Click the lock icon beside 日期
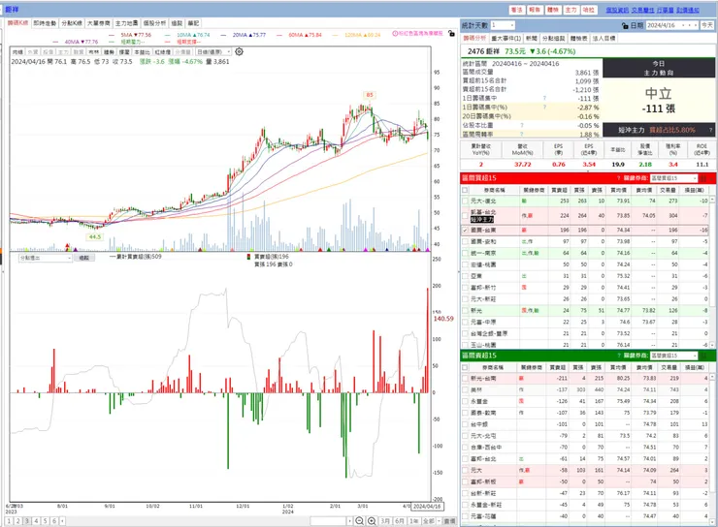Image resolution: width=718 pixels, height=527 pixels. click(x=625, y=25)
